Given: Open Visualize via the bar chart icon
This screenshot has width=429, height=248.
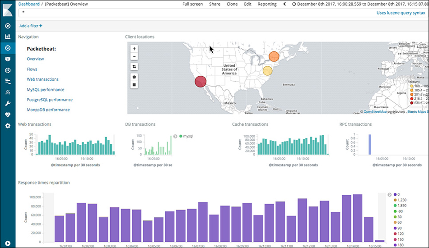Looking at the screenshot, I should click(8, 37).
